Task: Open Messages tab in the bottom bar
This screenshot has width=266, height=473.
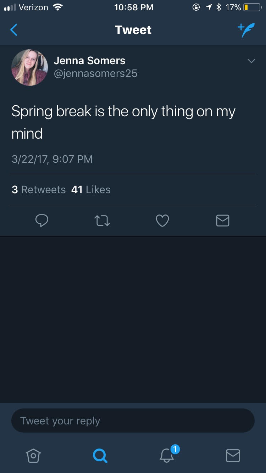Action: click(x=233, y=455)
